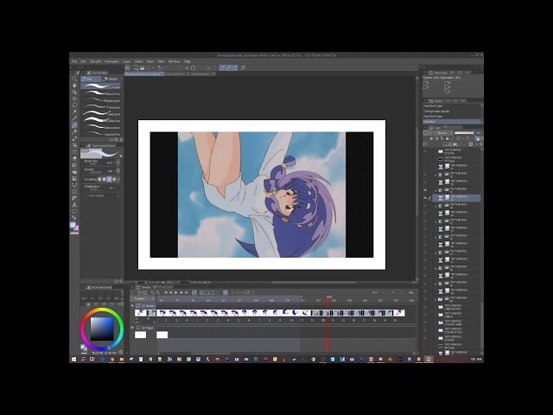This screenshot has width=553, height=415.
Task: Open the Windows Start menu
Action: [x=74, y=360]
